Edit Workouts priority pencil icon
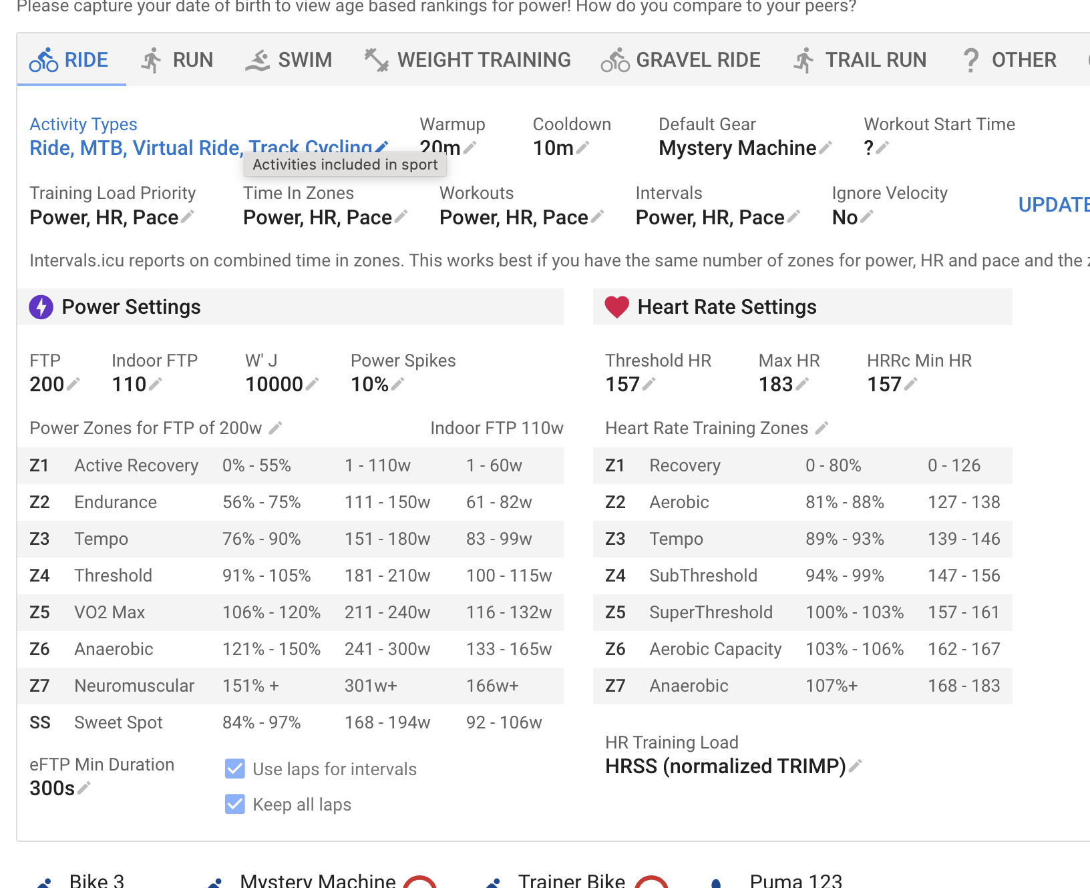This screenshot has height=888, width=1090. [597, 216]
